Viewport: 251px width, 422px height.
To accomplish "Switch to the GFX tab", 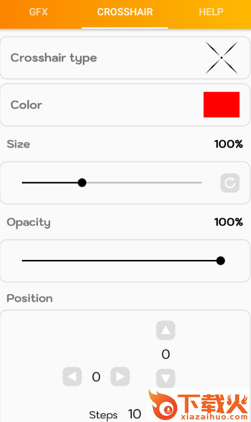I will (38, 12).
